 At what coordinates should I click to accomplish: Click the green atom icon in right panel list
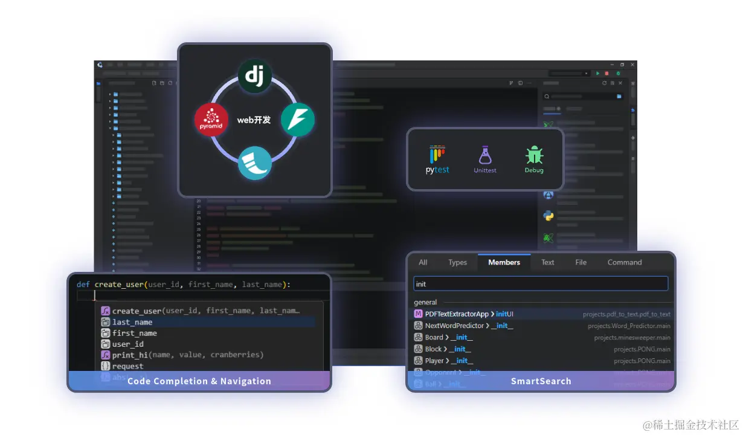pos(548,238)
